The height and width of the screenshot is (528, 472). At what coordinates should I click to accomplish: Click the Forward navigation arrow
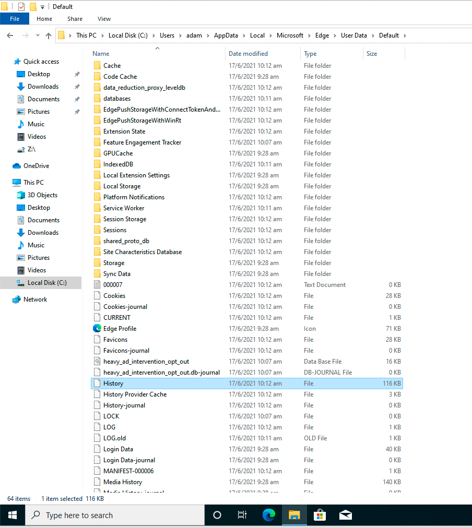25,35
